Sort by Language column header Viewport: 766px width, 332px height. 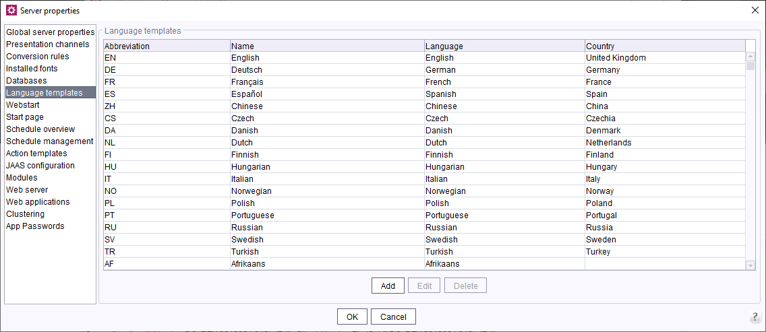pos(504,46)
